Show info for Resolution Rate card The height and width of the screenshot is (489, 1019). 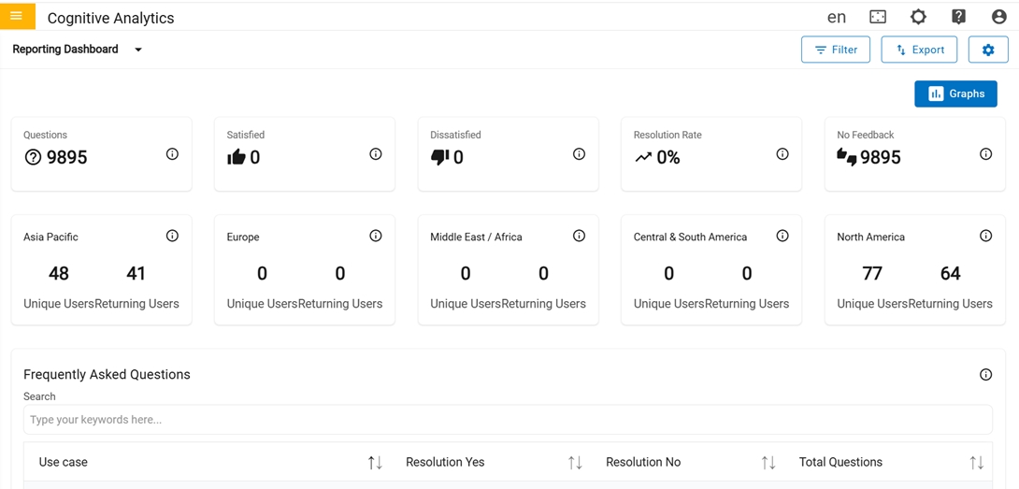click(782, 154)
